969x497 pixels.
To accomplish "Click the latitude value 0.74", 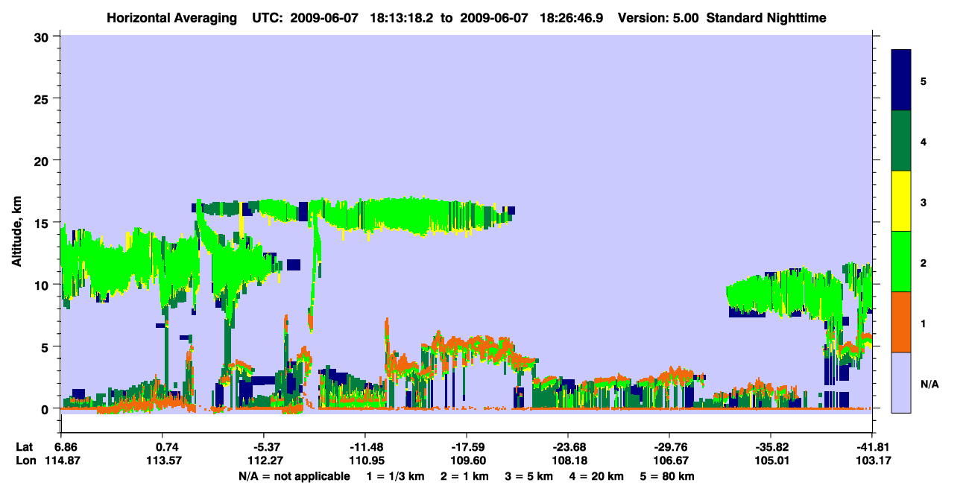I will coord(167,447).
